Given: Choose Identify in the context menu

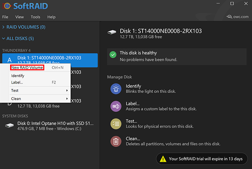Looking at the screenshot, I should 18,76.
